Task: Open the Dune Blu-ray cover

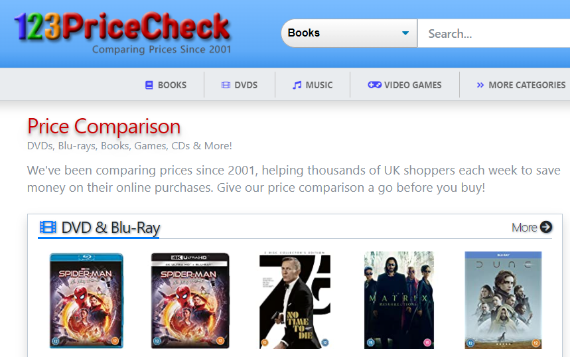Action: [x=503, y=301]
